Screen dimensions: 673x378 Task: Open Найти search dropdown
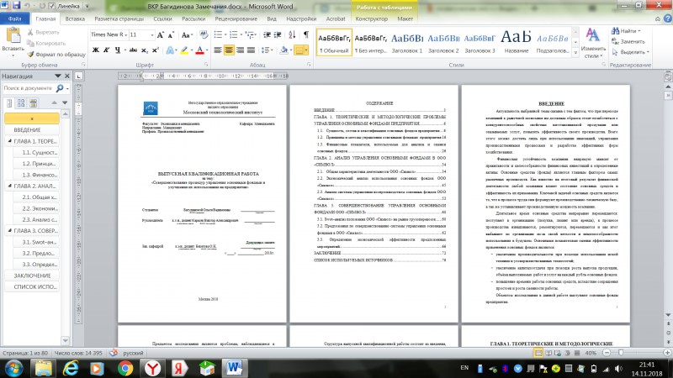click(x=626, y=31)
